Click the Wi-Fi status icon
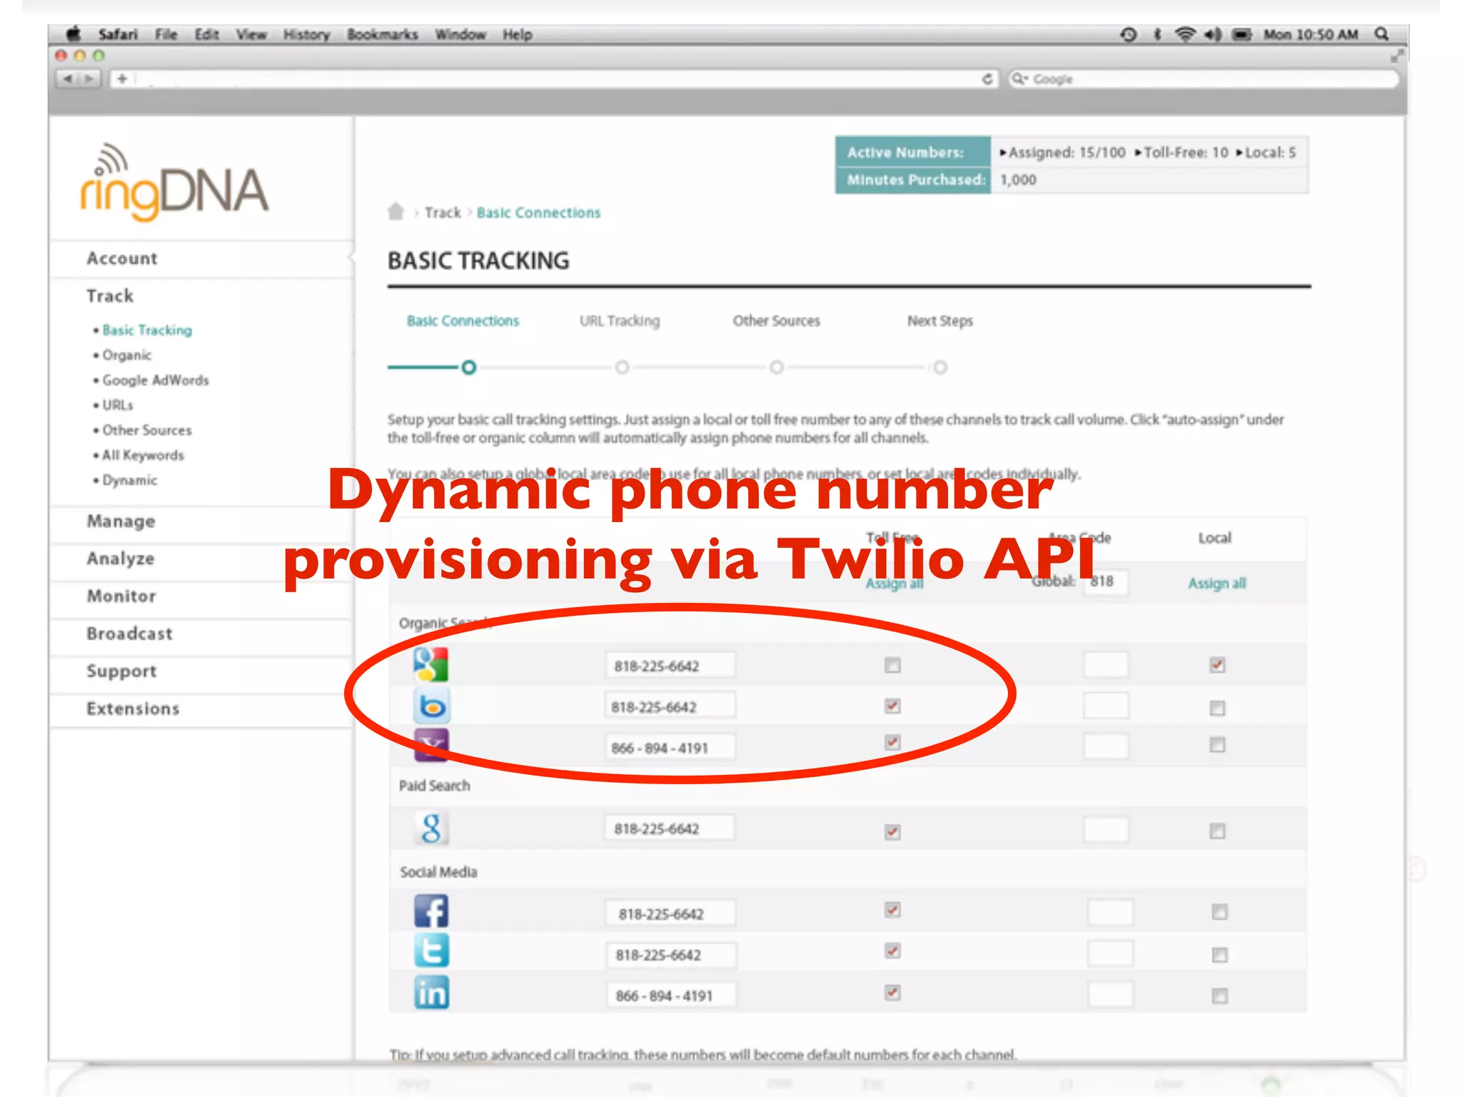1462x1097 pixels. point(1185,34)
